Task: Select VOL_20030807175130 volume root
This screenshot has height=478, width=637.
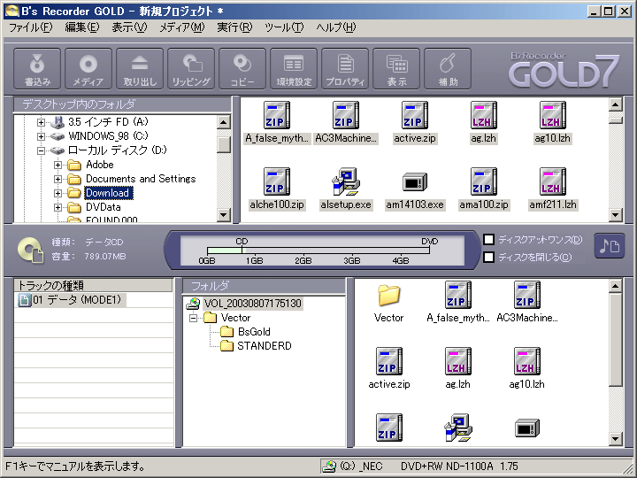Action: pos(252,304)
